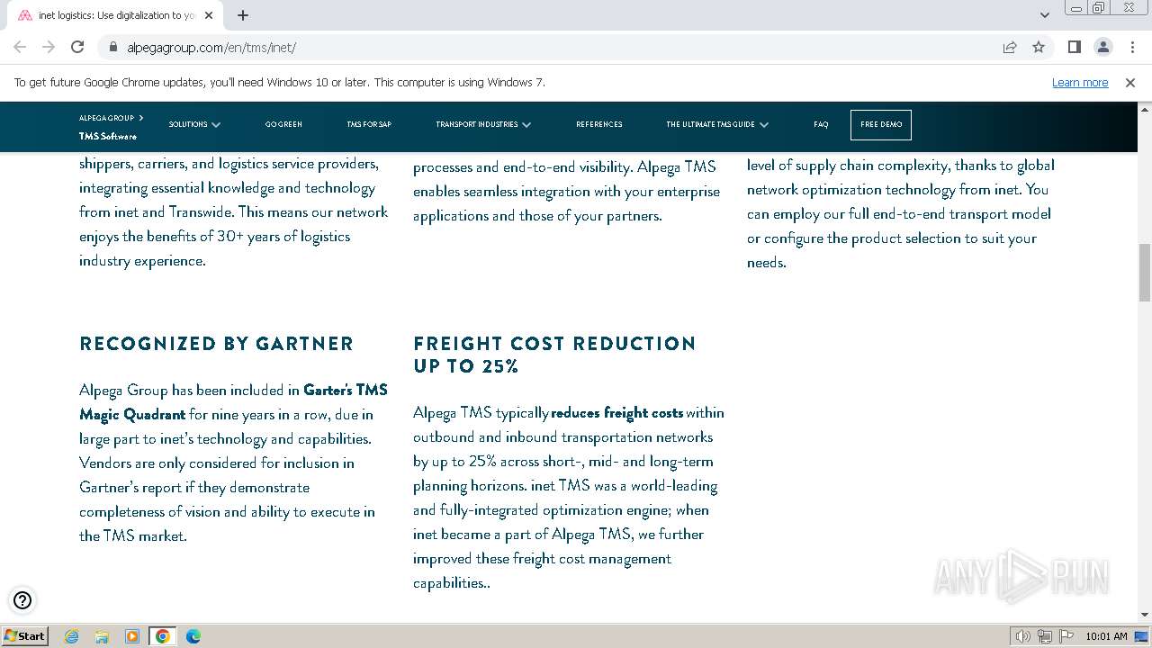This screenshot has height=648, width=1152.
Task: Click the Free Demo button
Action: click(x=881, y=124)
